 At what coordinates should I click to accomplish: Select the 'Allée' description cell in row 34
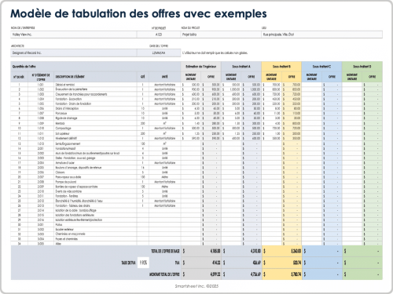(x=95, y=244)
